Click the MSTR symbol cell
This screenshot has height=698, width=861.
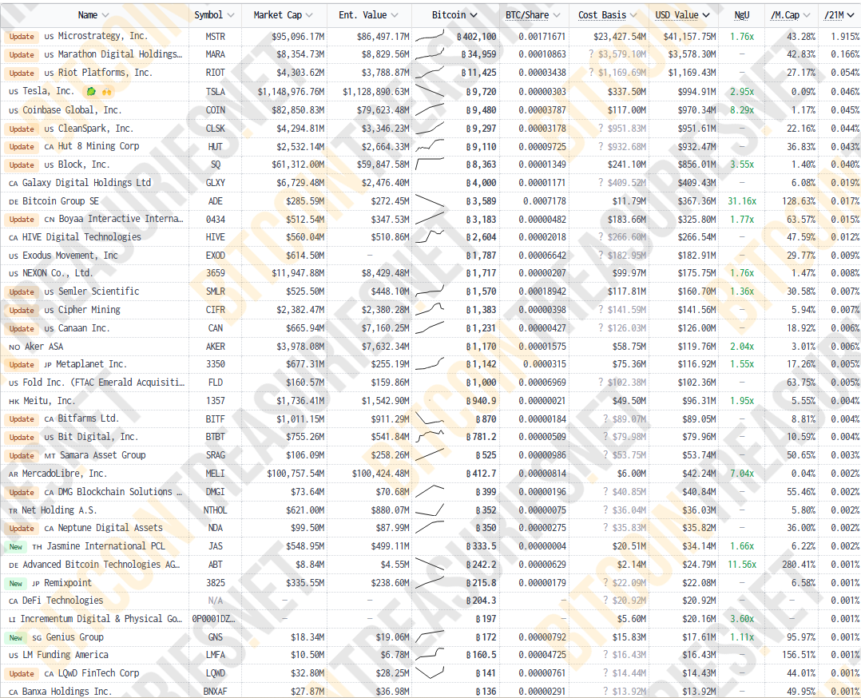click(x=216, y=36)
